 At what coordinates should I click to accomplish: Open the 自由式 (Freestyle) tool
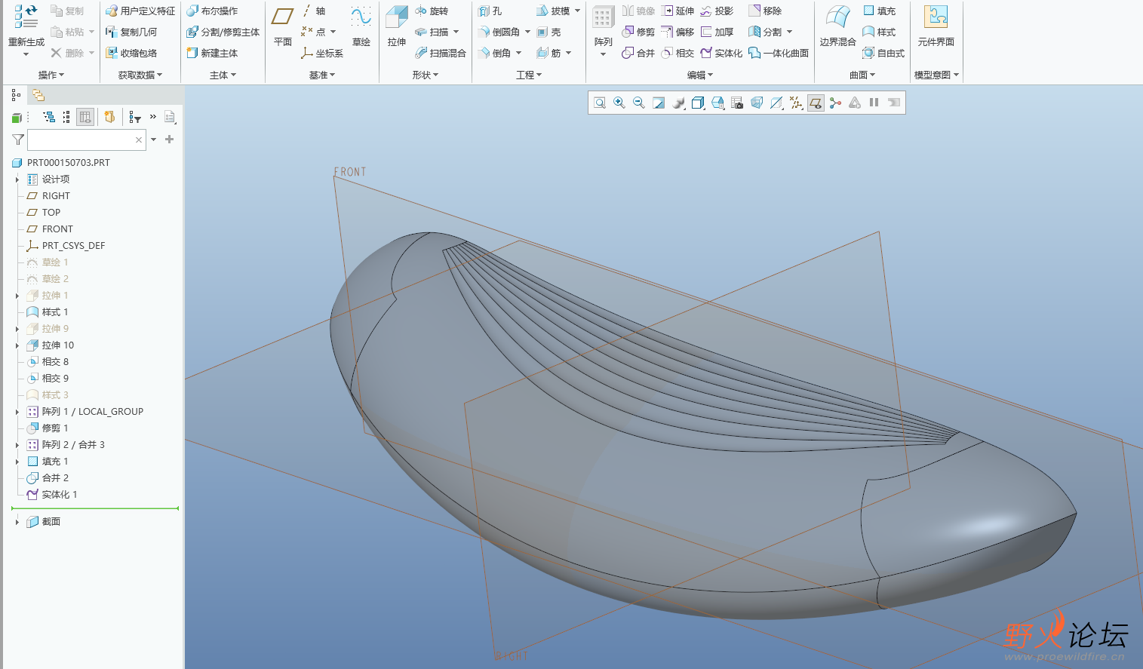point(883,54)
